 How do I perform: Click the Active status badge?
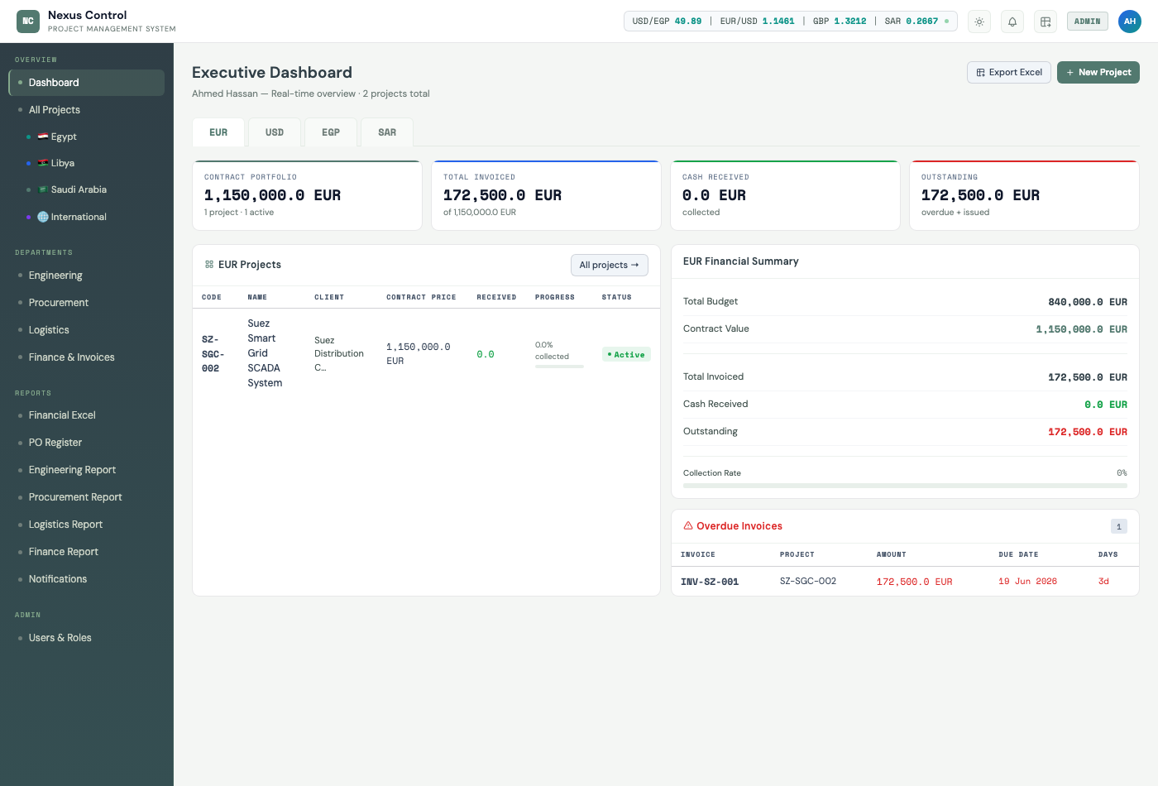(x=626, y=354)
